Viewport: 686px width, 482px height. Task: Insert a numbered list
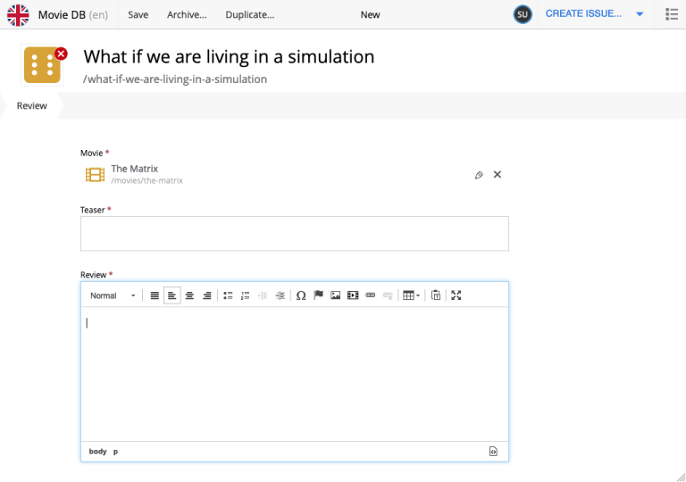245,295
